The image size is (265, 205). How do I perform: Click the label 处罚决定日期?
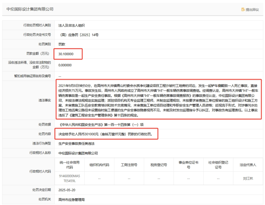[42, 190]
